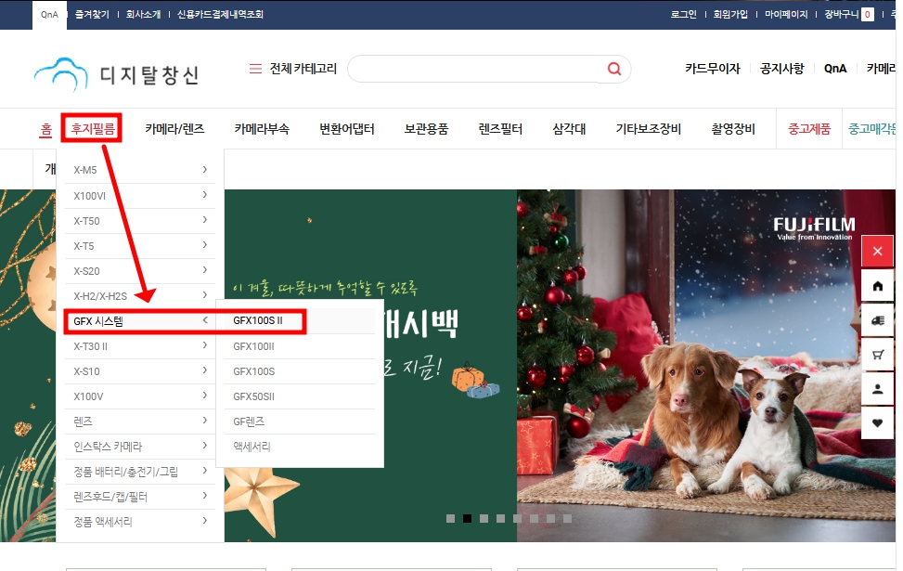903x571 pixels.
Task: Open the 후지필름 category menu
Action: (x=92, y=128)
